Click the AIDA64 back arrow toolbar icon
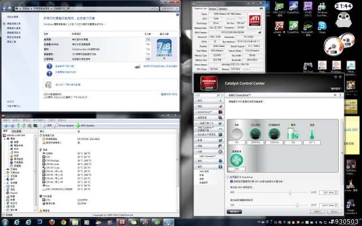The width and height of the screenshot is (362, 226). pos(6,125)
